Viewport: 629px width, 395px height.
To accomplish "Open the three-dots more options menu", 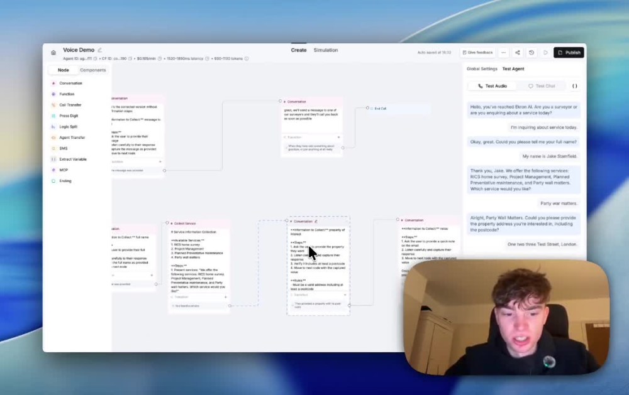I will (503, 53).
